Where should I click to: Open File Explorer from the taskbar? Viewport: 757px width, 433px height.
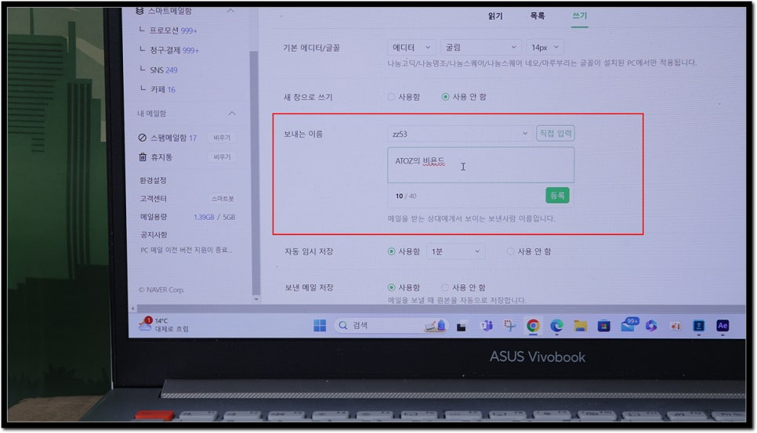coord(581,326)
